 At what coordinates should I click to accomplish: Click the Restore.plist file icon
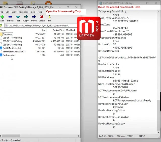(1, 55)
